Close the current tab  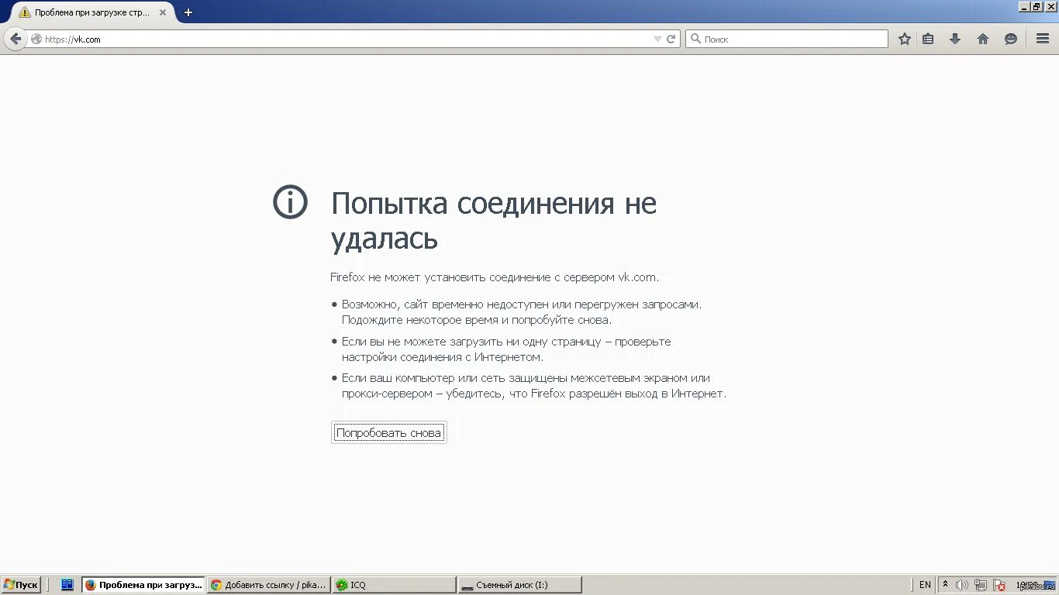[163, 12]
